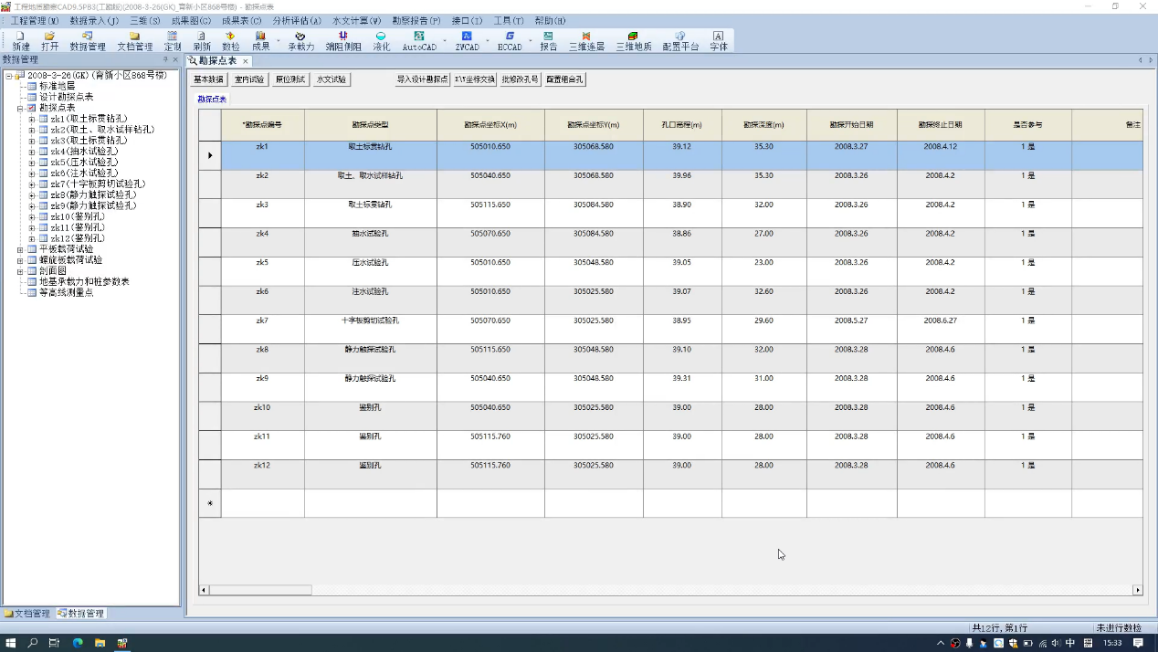This screenshot has width=1158, height=652.
Task: Click the AutoCAD export icon
Action: tap(419, 41)
